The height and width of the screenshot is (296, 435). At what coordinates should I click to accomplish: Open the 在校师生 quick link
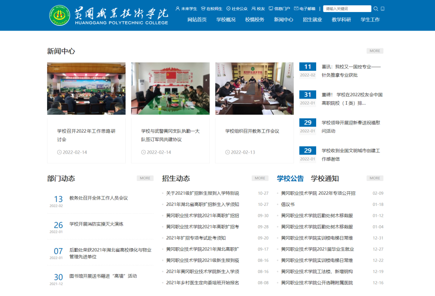pyautogui.click(x=212, y=9)
